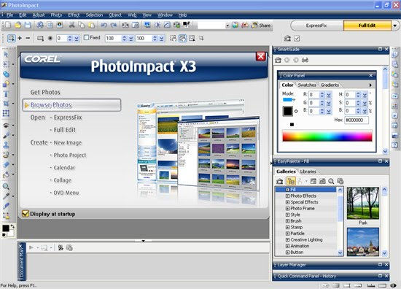Expand the Photo Effects gallery node

pos(287,196)
